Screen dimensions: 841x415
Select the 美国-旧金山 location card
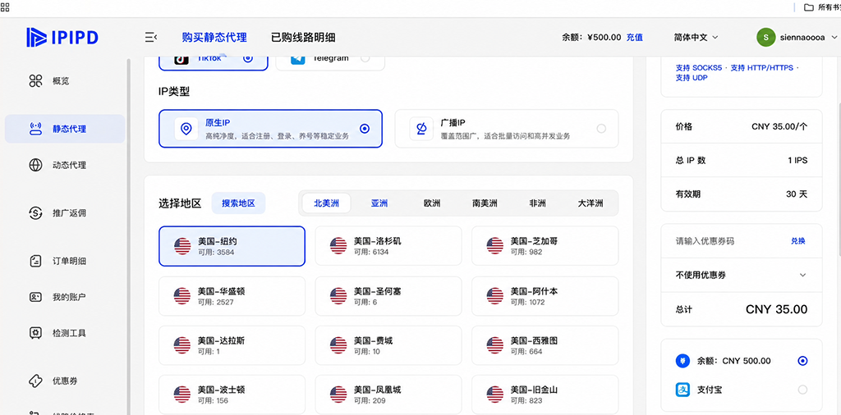pos(545,394)
